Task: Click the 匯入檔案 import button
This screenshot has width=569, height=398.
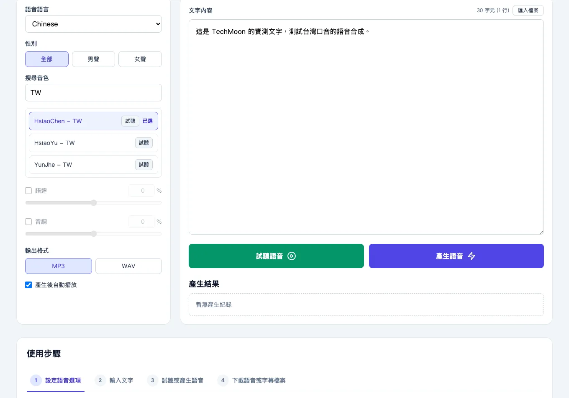Action: coord(528,10)
